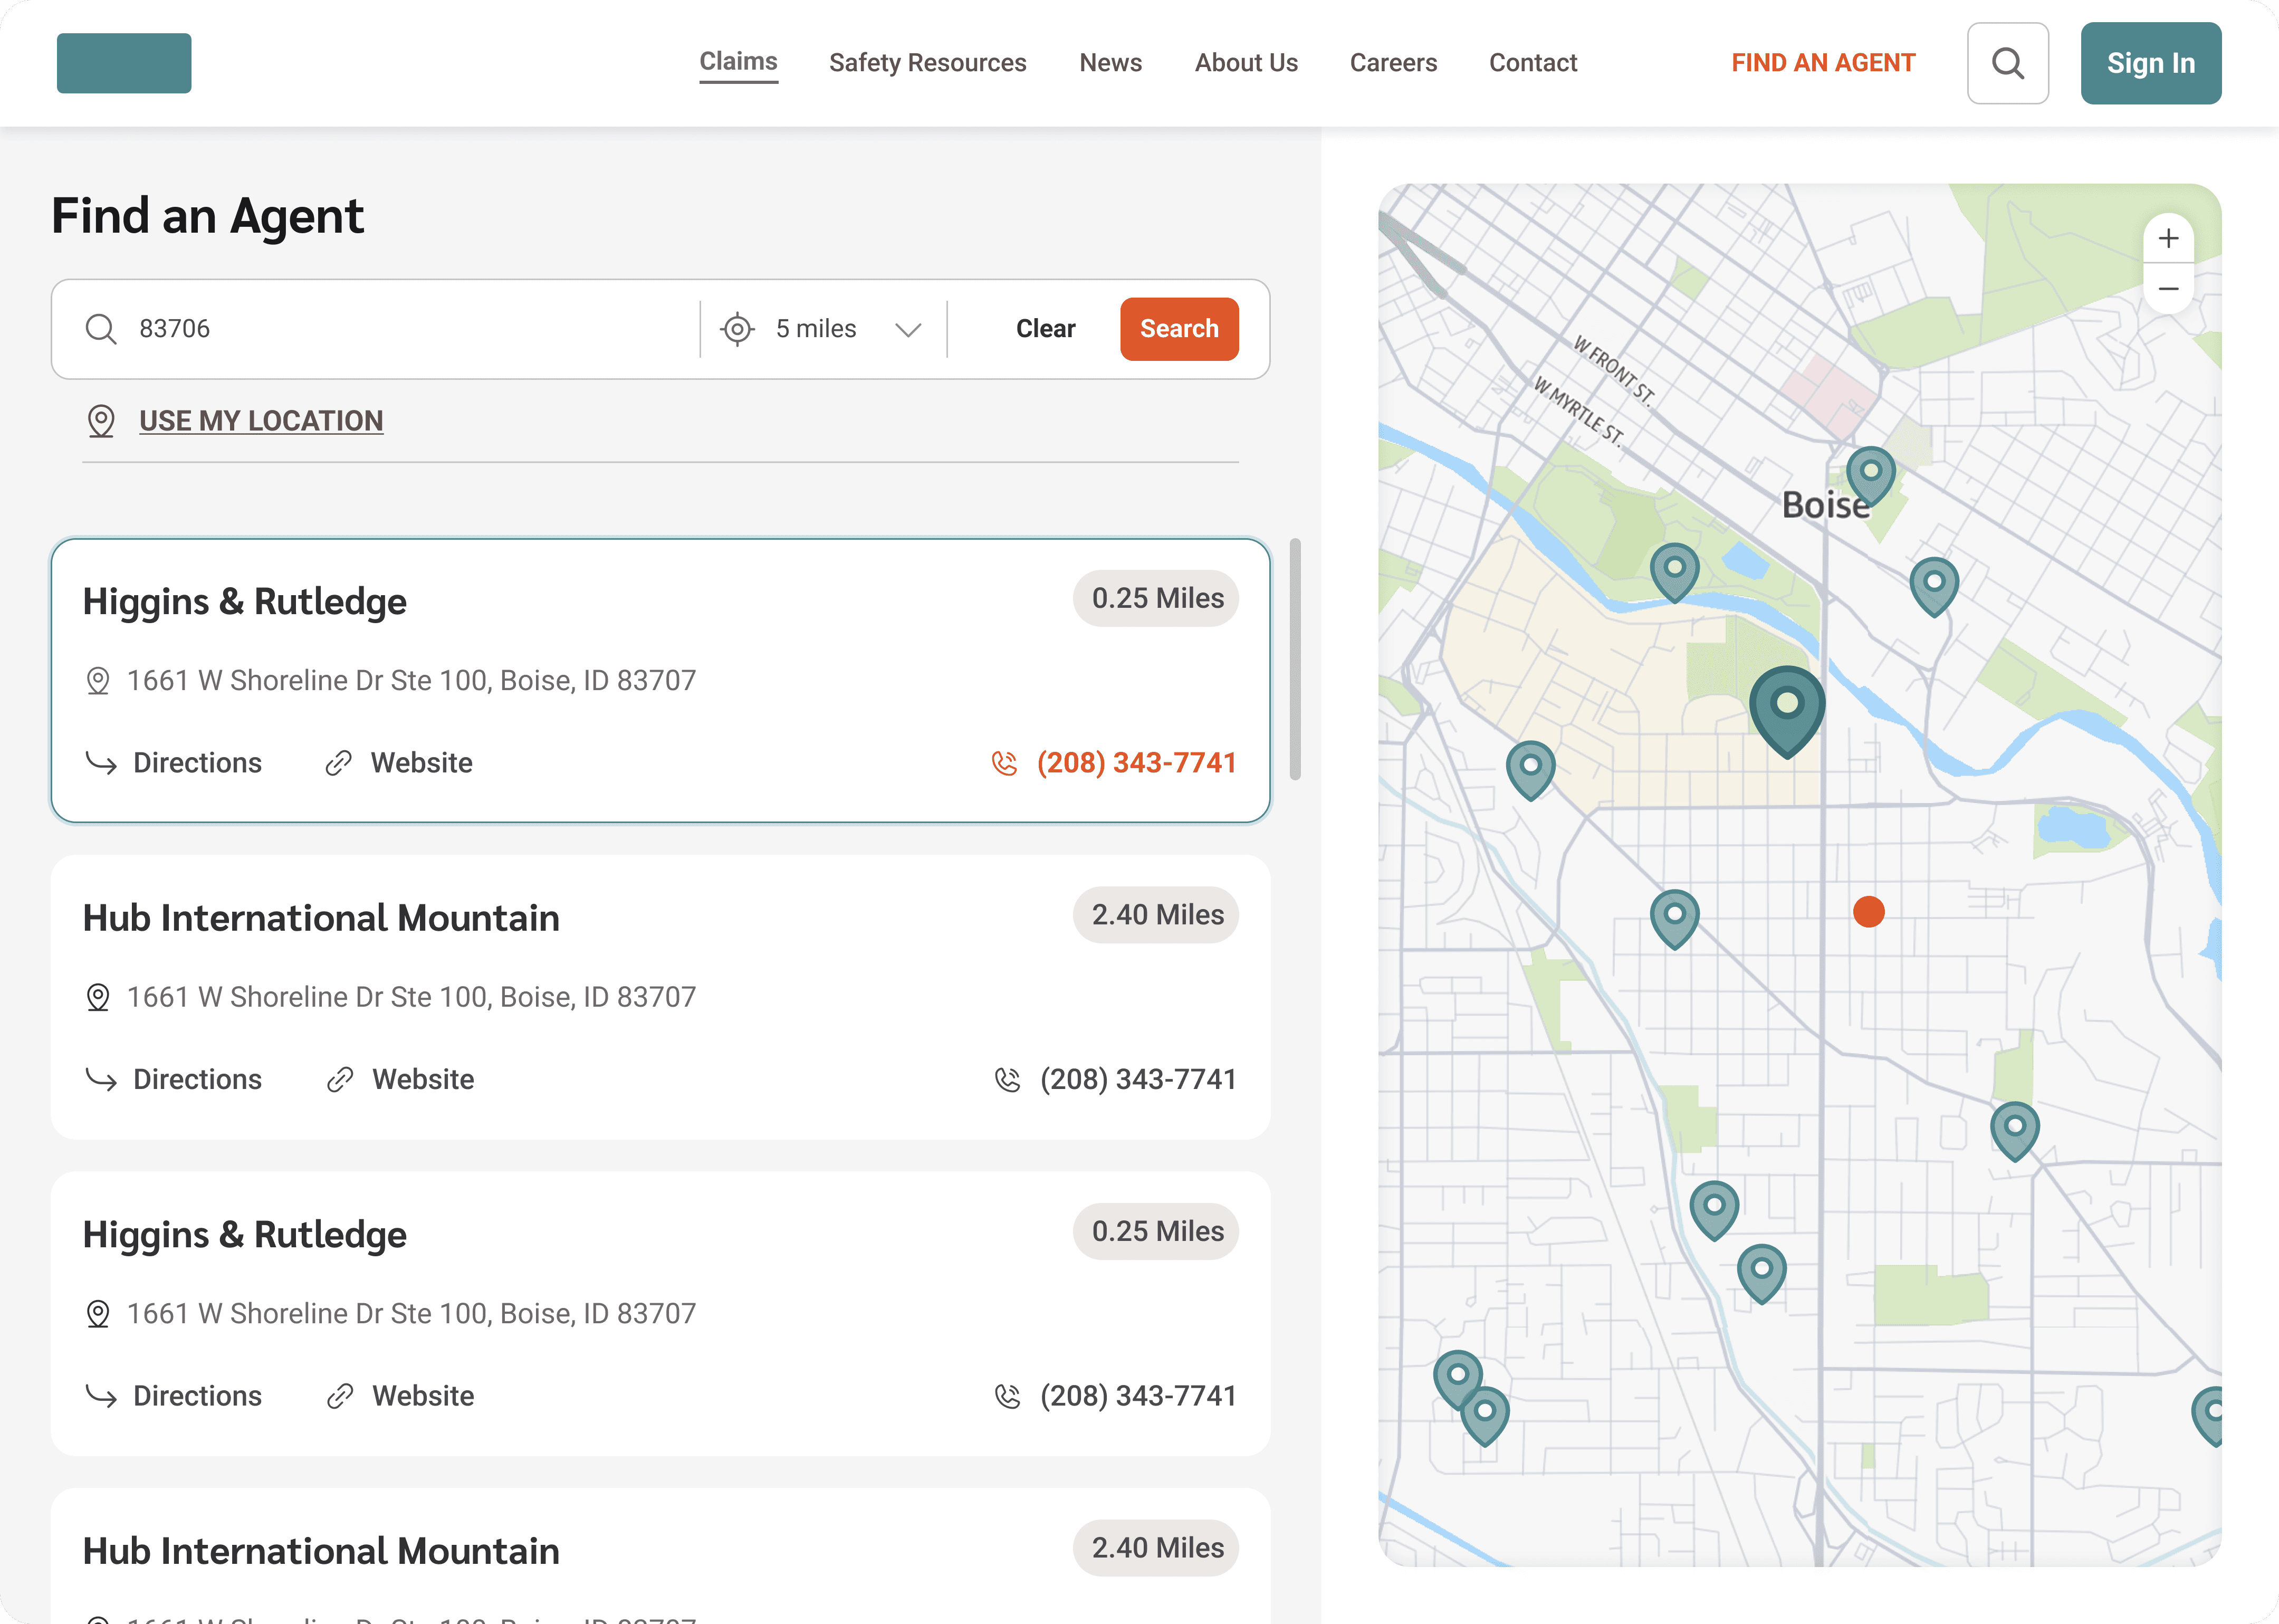Zoom in on the map with plus
The width and height of the screenshot is (2279, 1624).
pos(2168,238)
